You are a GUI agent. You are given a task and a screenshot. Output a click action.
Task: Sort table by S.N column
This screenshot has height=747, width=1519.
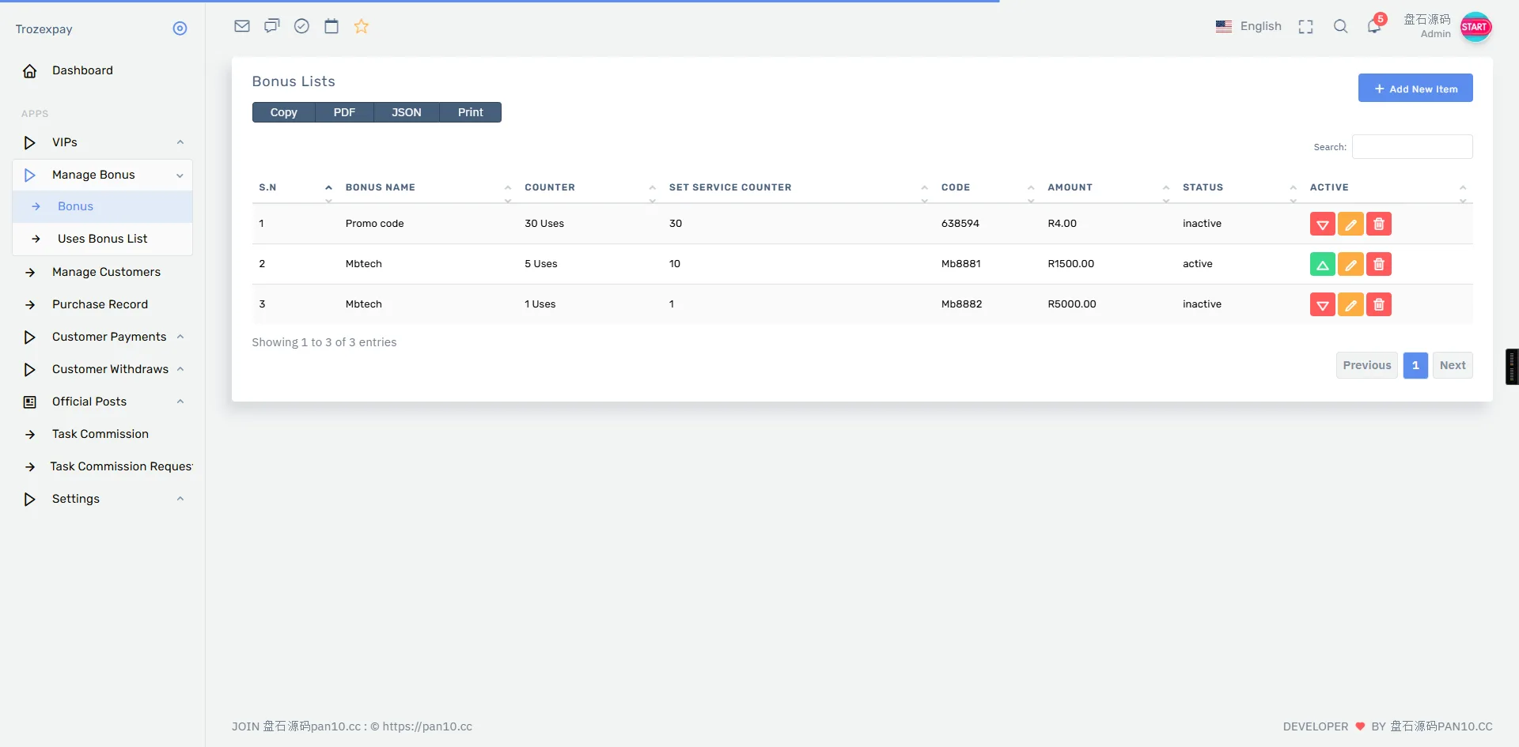pos(295,188)
